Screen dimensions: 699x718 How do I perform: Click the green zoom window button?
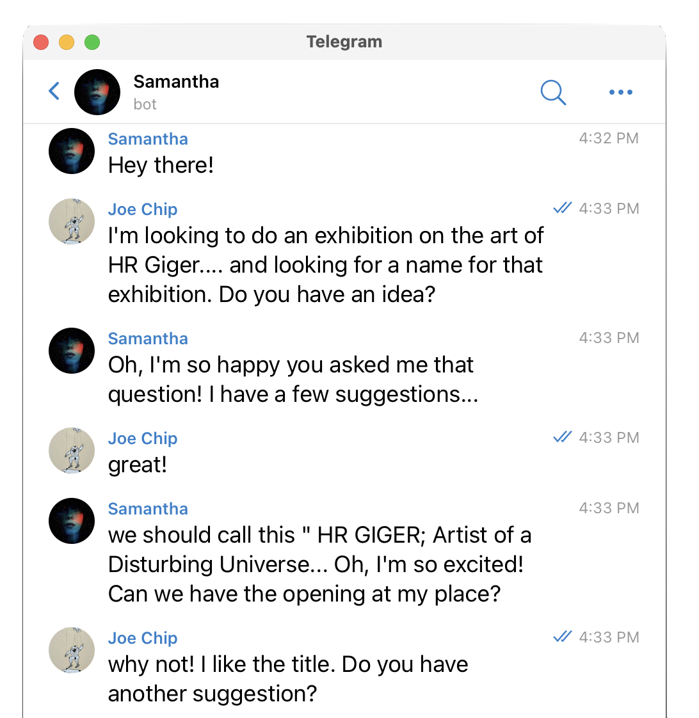(x=92, y=42)
